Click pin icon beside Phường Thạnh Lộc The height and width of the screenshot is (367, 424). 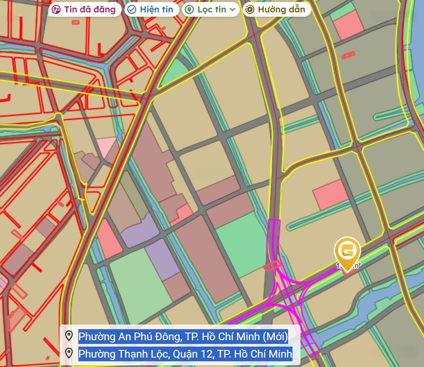coord(69,353)
